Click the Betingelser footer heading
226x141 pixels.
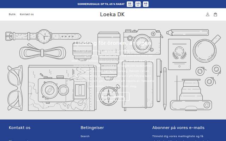click(x=92, y=128)
